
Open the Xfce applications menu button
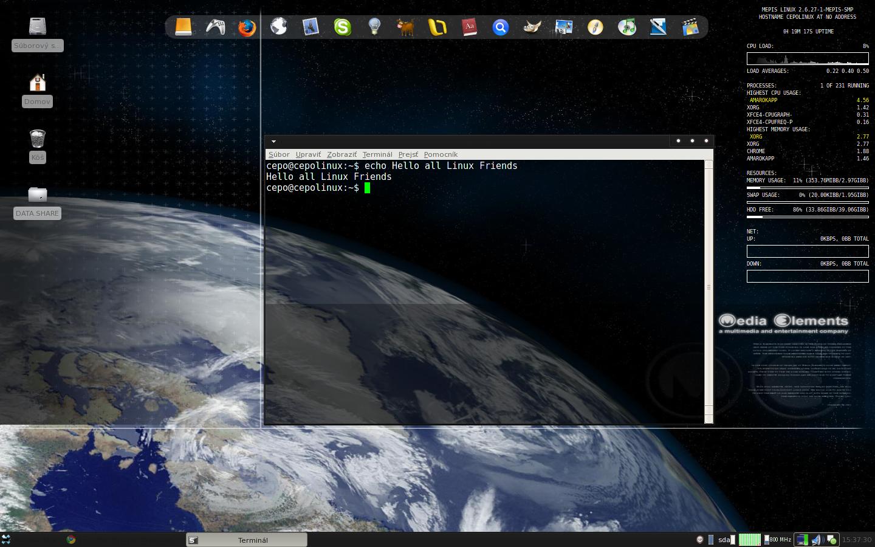tap(6, 539)
